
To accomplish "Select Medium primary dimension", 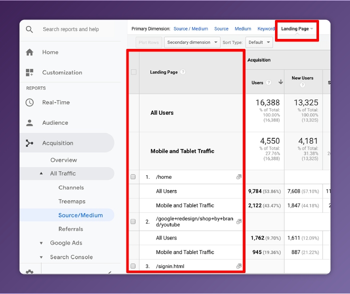I will 243,29.
